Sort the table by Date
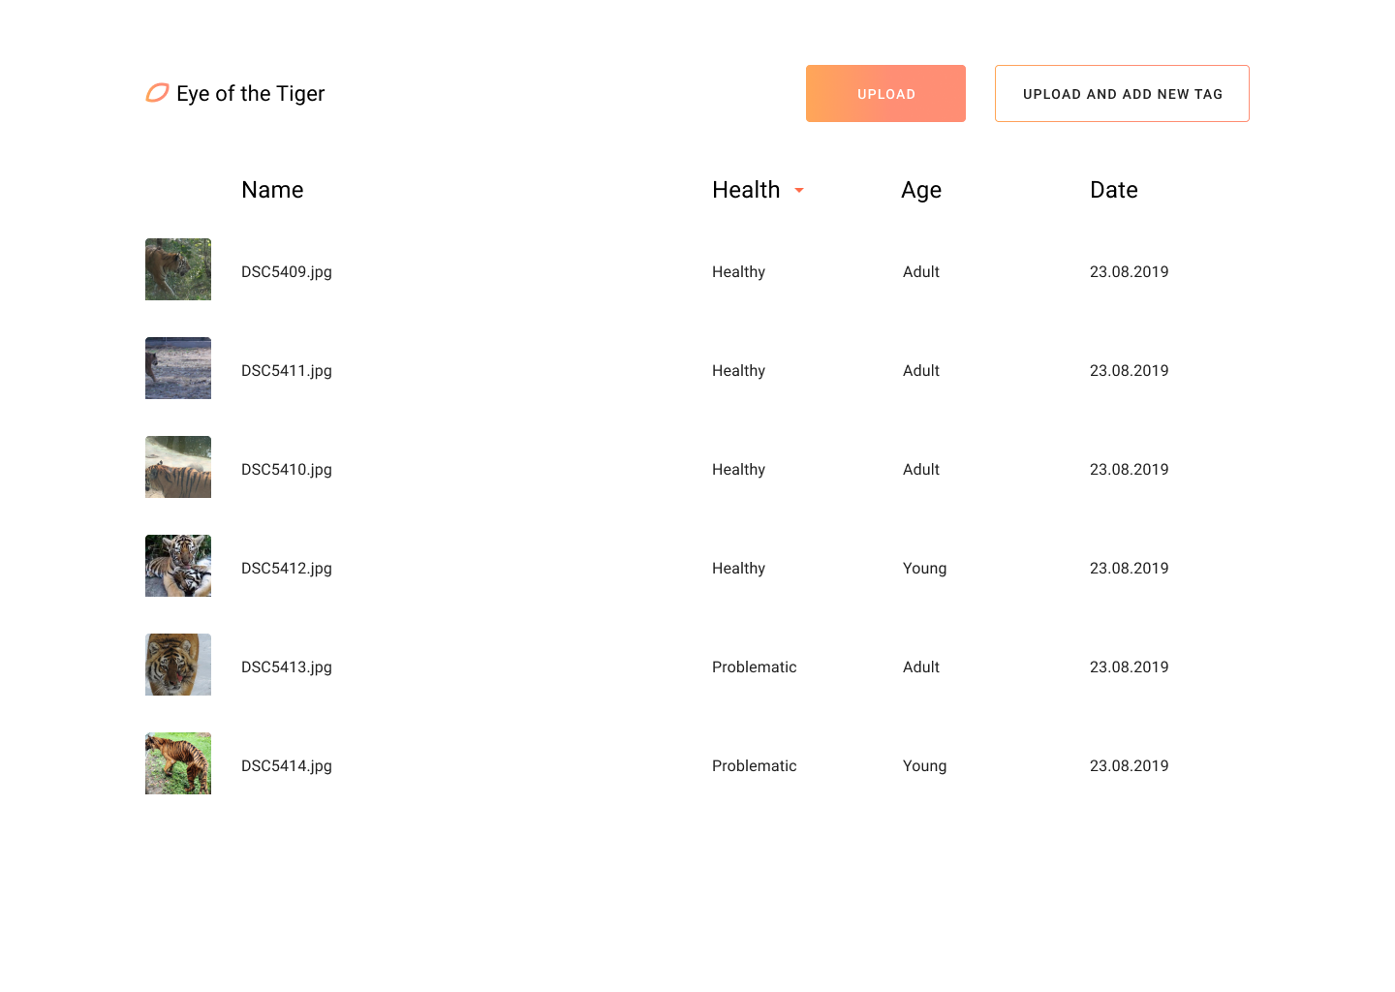This screenshot has height=992, width=1395. coord(1114,190)
